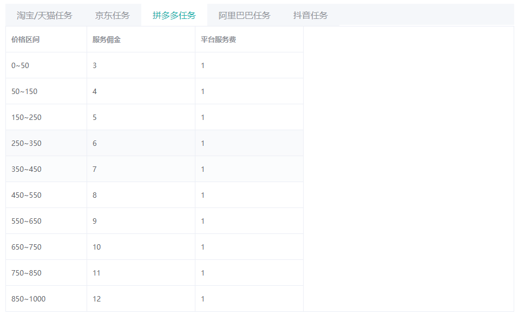Select the 850~1000 price range cell
The image size is (518, 315).
[46, 299]
